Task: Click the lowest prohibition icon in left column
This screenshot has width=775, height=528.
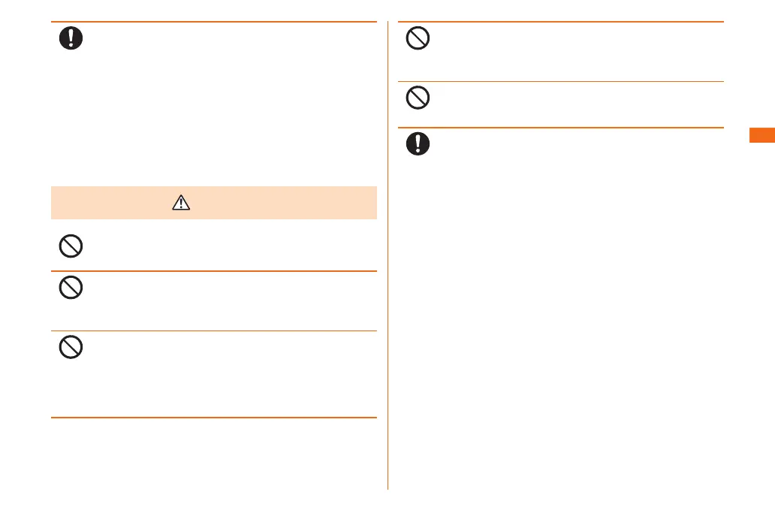Action: (x=71, y=348)
